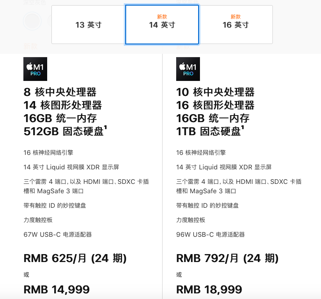The width and height of the screenshot is (321, 299).
Task: Click the 10 核中央处理器 heading
Action: coord(215,92)
